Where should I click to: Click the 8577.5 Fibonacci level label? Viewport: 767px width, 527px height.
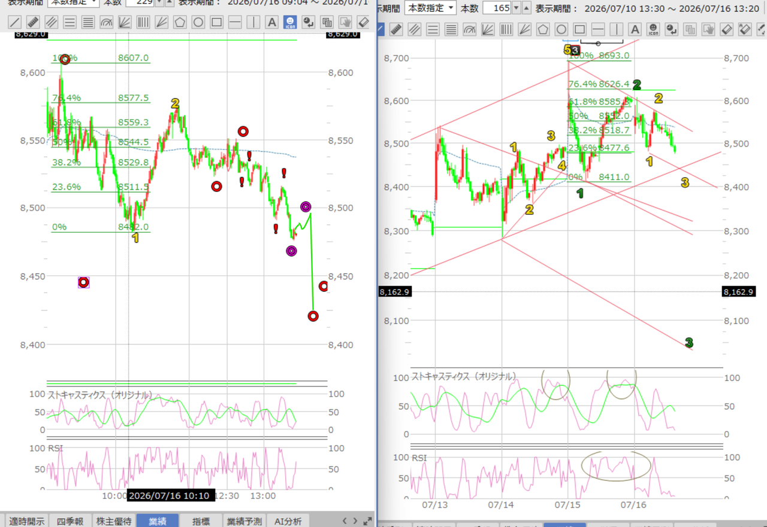tap(134, 98)
